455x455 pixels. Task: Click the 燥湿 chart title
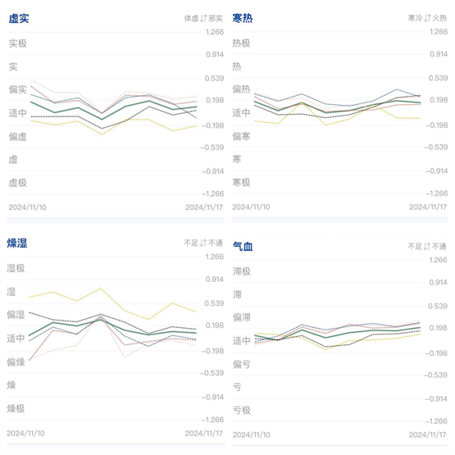[x=17, y=243]
